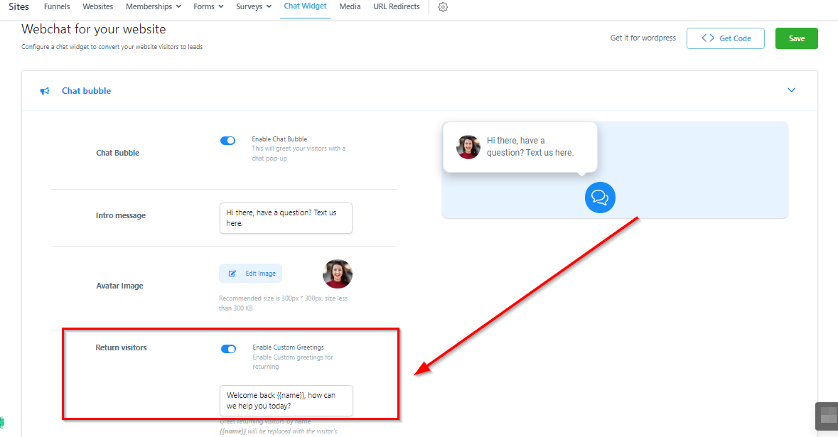Collapse the Chat bubble section chevron

click(791, 90)
